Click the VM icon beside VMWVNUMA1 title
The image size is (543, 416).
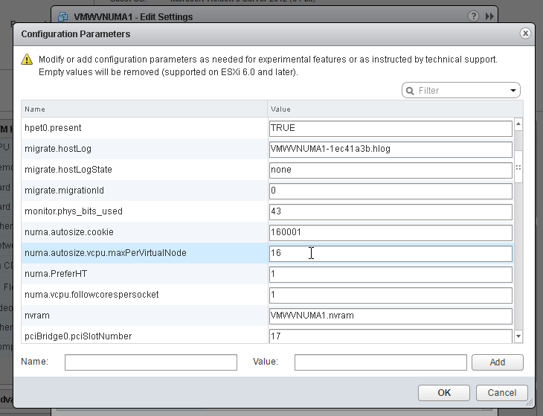pyautogui.click(x=63, y=16)
